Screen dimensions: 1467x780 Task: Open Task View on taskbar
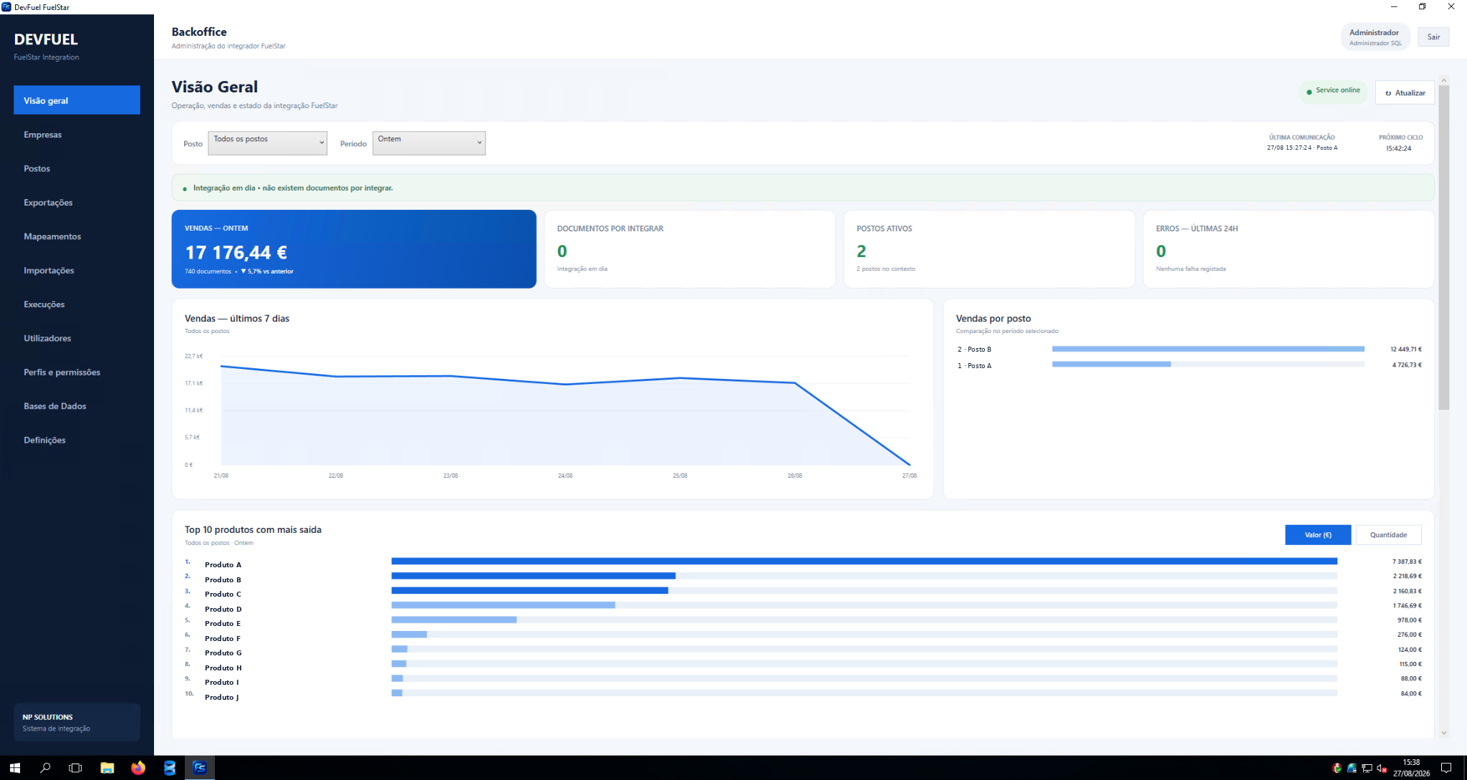(x=75, y=768)
